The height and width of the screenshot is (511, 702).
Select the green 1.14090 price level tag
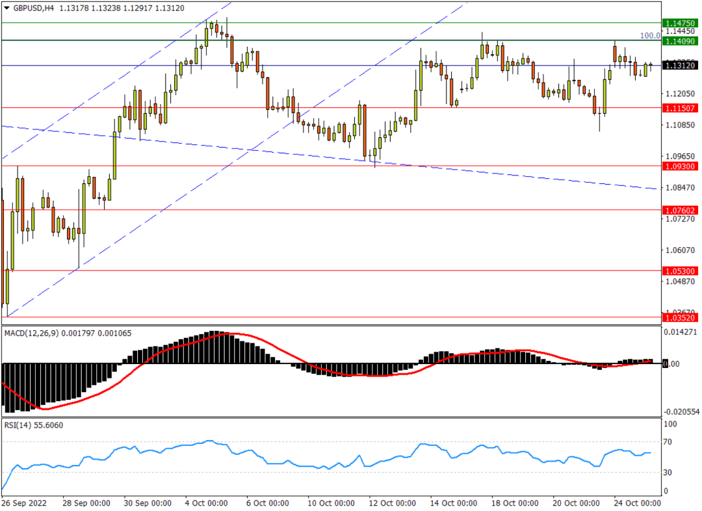(680, 41)
